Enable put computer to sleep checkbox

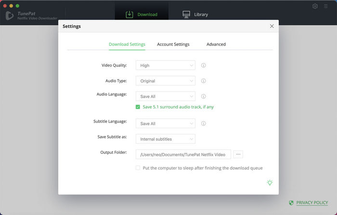138,168
